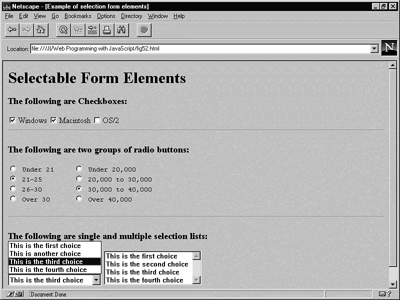Click the Back arrow toolbar button
The width and height of the screenshot is (400, 300).
coord(12,30)
